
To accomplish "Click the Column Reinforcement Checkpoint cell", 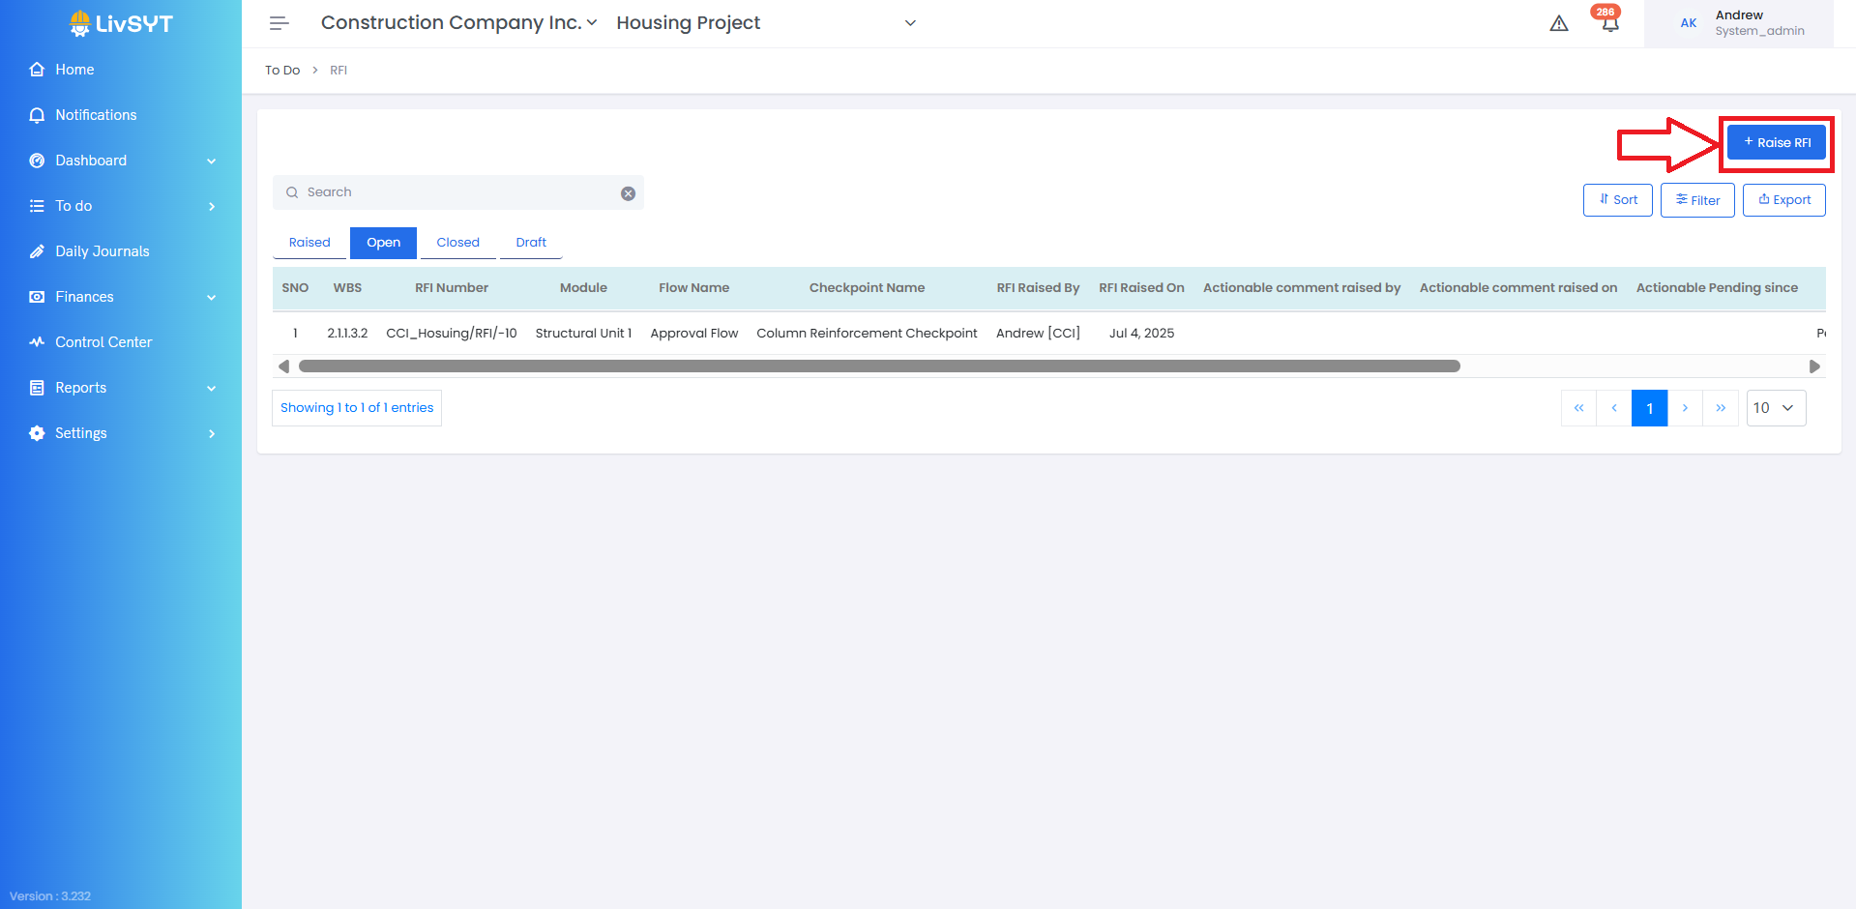I will pos(867,334).
